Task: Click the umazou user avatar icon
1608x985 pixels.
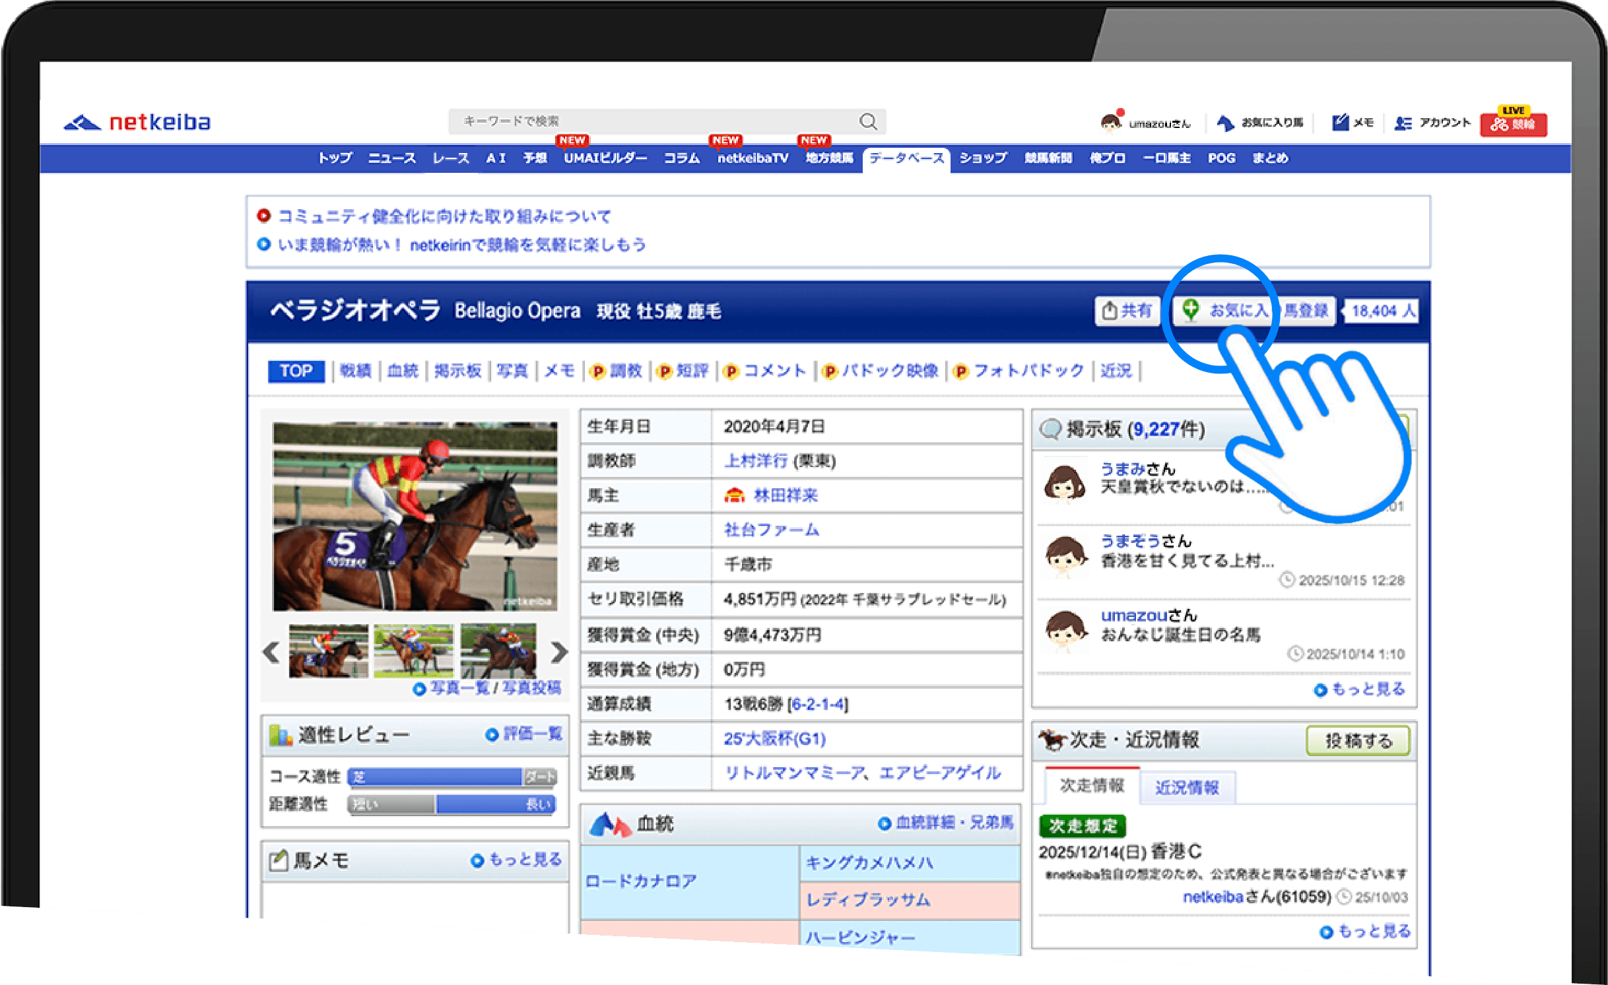Action: click(x=1111, y=123)
